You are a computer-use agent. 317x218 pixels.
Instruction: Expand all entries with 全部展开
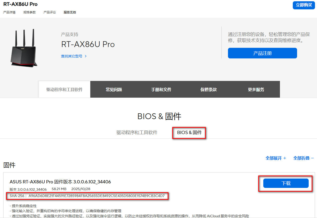[276, 158]
